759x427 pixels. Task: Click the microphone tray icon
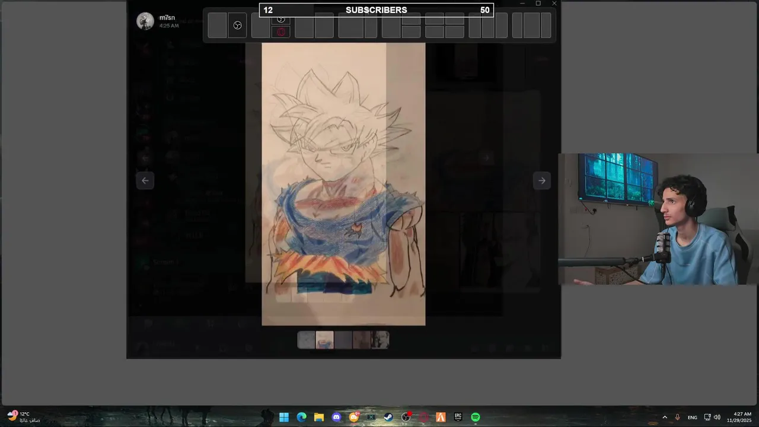[677, 417]
